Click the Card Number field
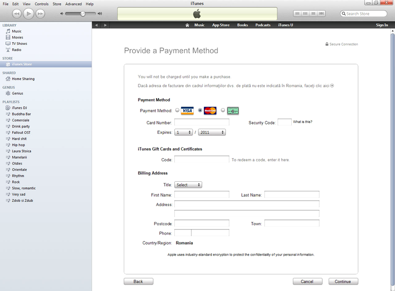Image resolution: width=395 pixels, height=291 pixels. (202, 122)
